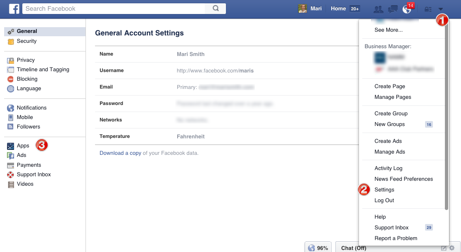Click the Facebook logo icon
The width and height of the screenshot is (461, 252).
click(x=14, y=9)
